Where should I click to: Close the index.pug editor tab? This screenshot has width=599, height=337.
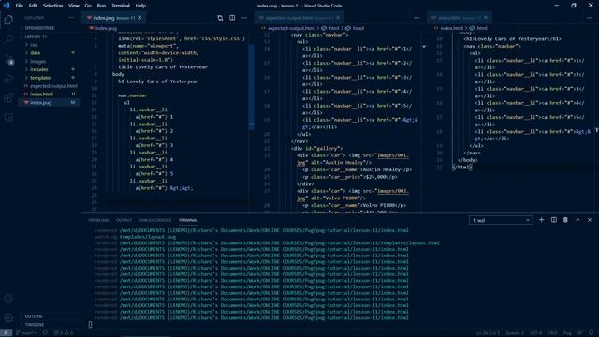click(139, 18)
